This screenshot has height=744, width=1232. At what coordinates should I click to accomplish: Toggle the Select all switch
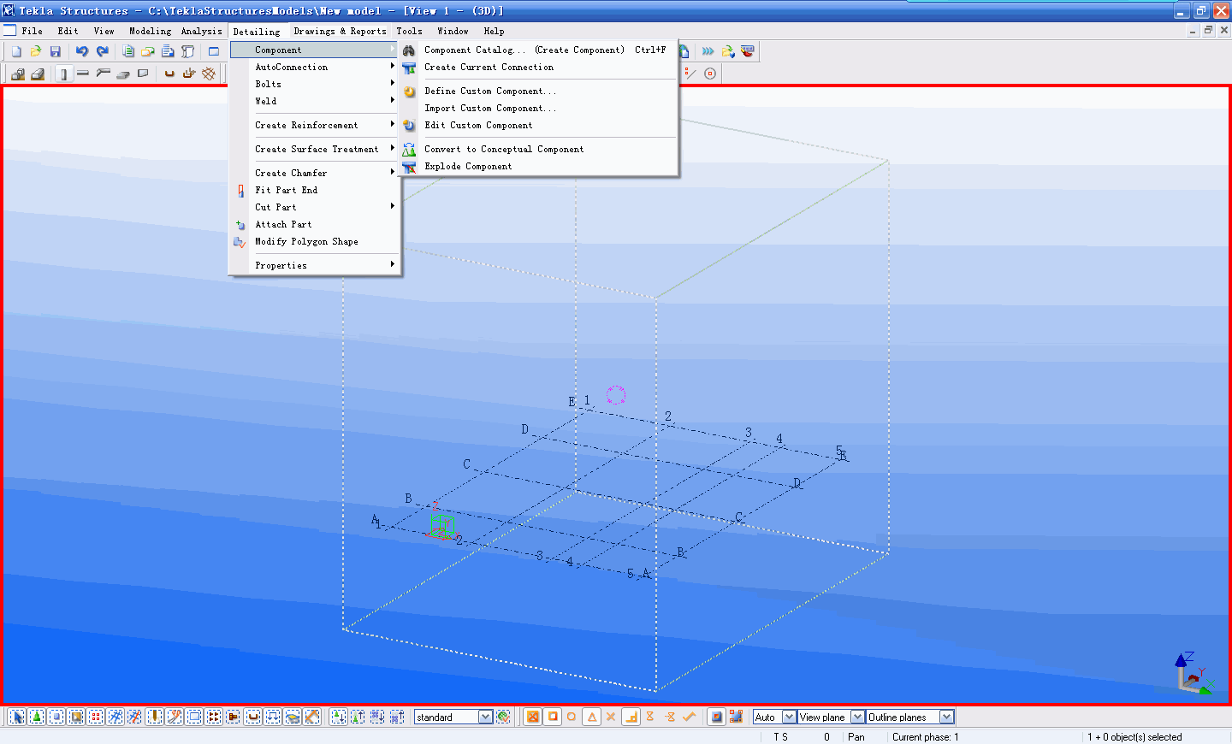(15, 717)
